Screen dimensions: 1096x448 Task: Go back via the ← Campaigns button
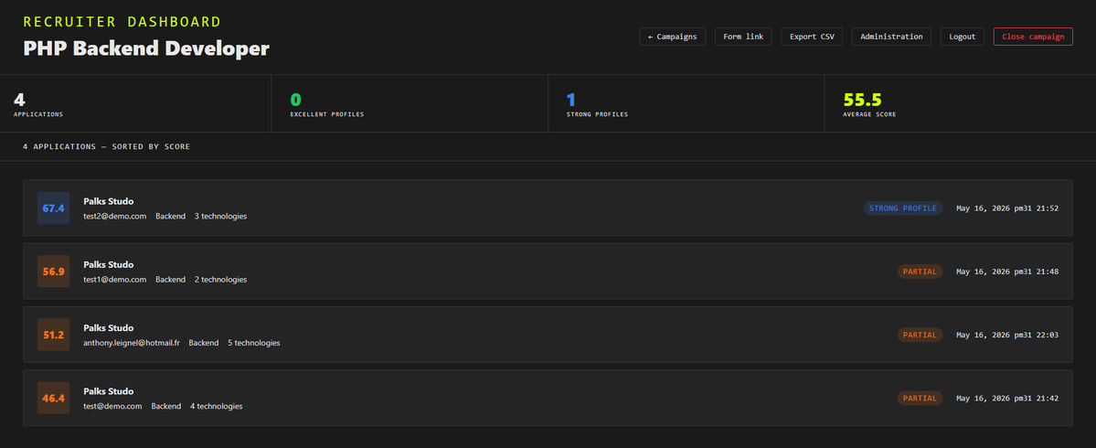[x=673, y=37]
